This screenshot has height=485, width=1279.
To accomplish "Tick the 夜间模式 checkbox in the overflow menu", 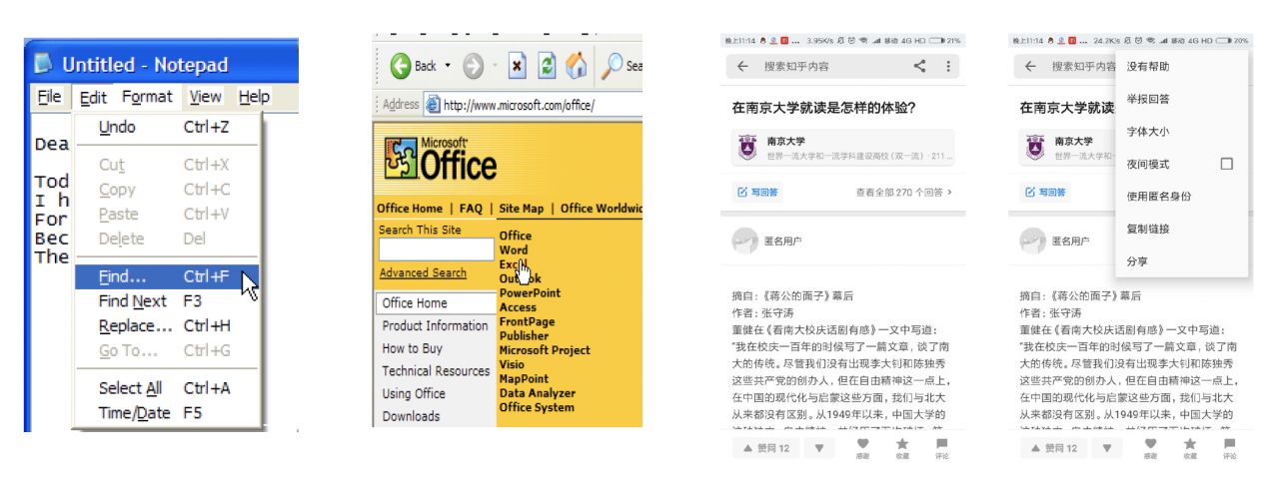I will [x=1227, y=164].
